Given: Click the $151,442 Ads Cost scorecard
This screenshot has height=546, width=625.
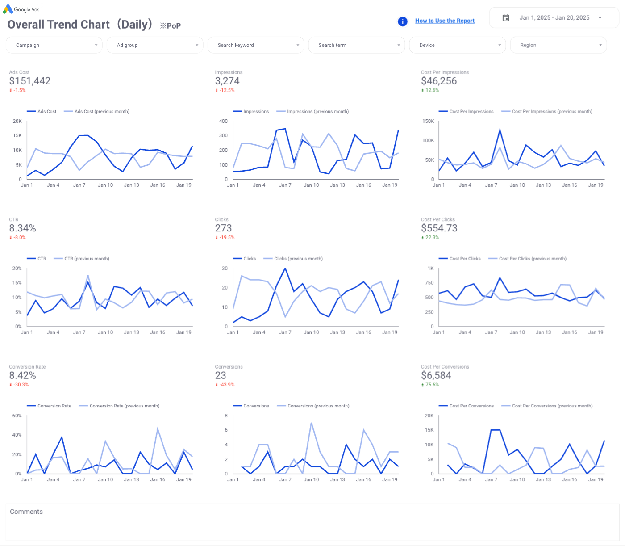Looking at the screenshot, I should pos(30,81).
